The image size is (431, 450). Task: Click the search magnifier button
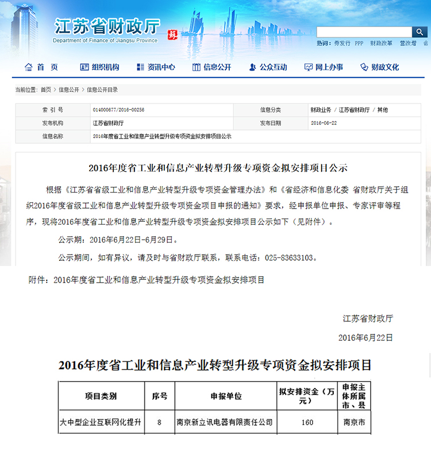click(420, 32)
